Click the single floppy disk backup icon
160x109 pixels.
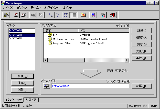[16, 15]
